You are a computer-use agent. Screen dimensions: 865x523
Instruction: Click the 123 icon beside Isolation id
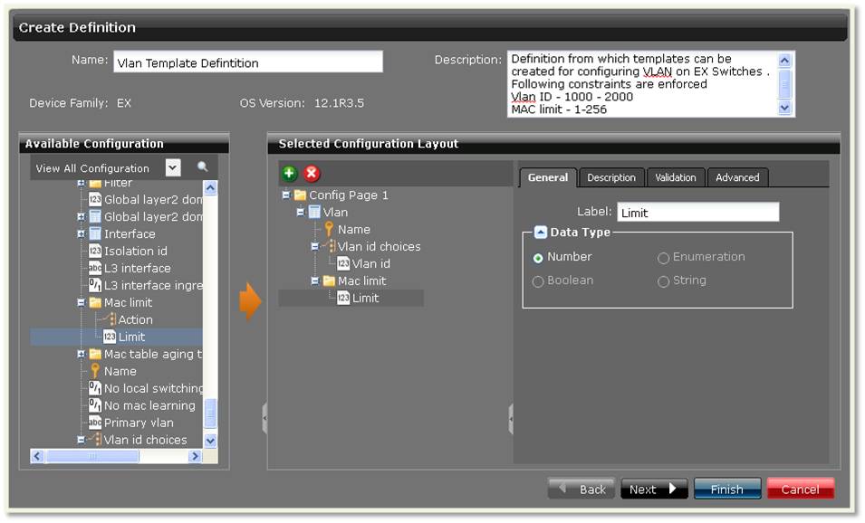click(x=95, y=252)
